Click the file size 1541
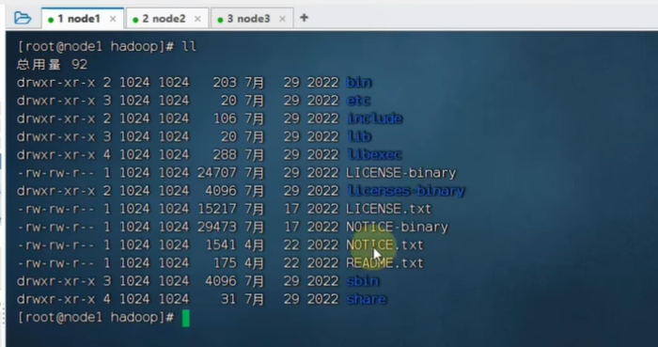The width and height of the screenshot is (658, 347). (x=221, y=245)
